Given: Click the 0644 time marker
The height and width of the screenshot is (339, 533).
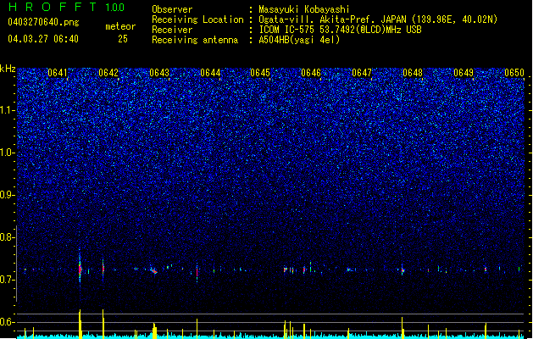Looking at the screenshot, I should [x=210, y=73].
